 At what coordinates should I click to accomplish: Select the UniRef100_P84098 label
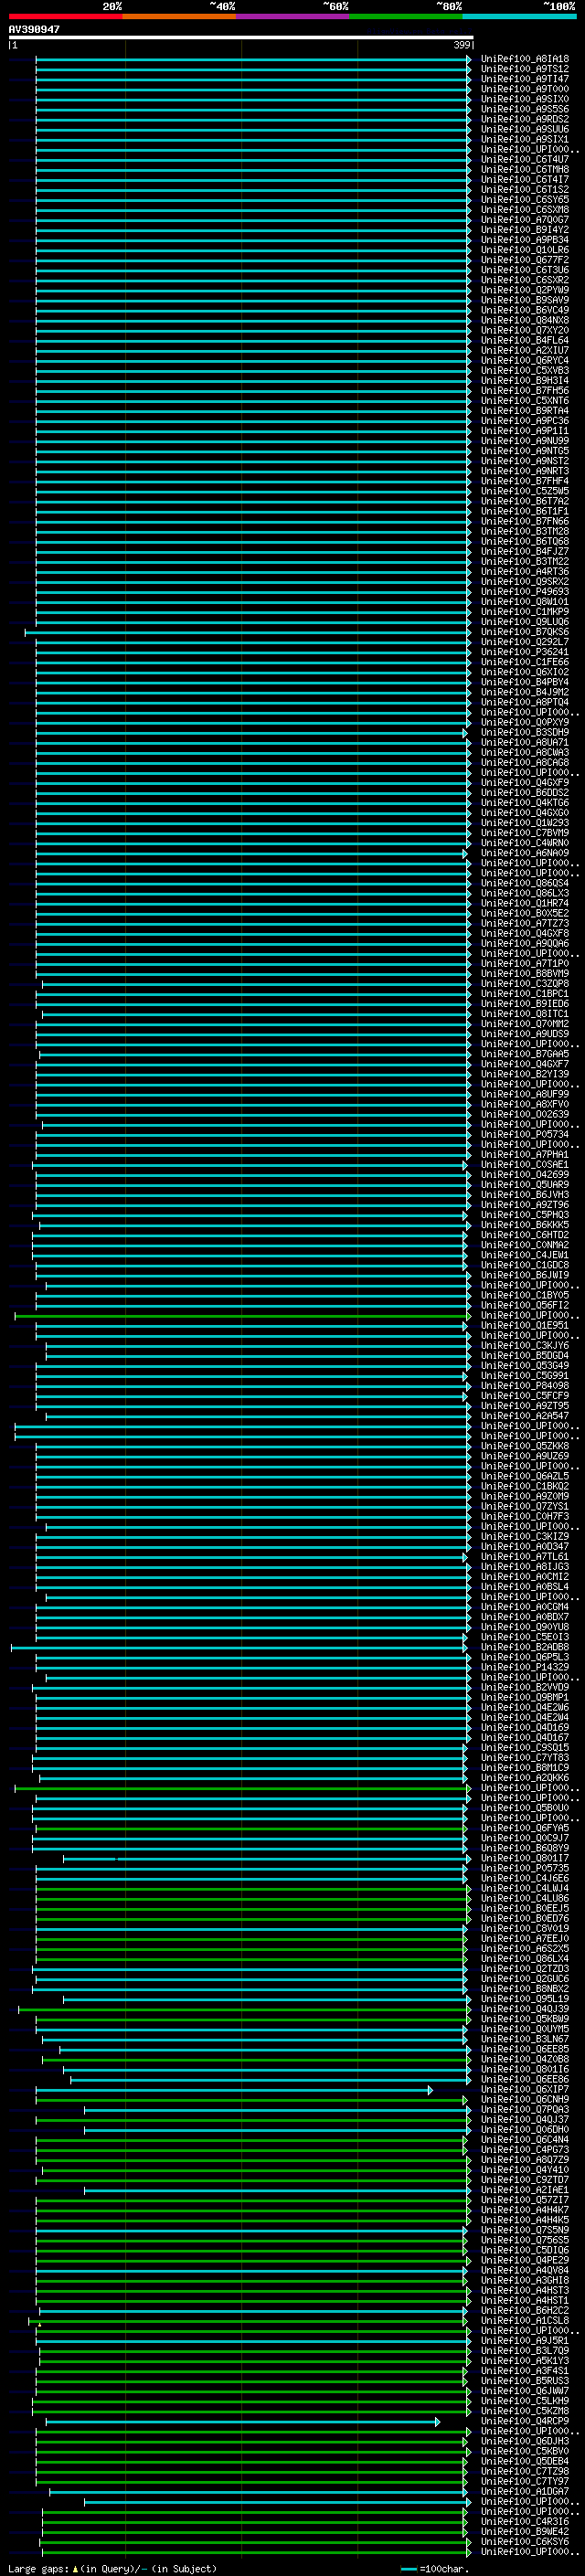click(x=525, y=1385)
